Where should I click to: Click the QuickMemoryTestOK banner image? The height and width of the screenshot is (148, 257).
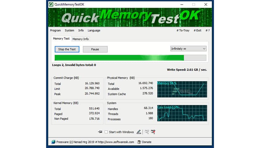130,17
